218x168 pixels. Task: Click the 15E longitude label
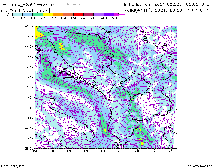coord(35,151)
